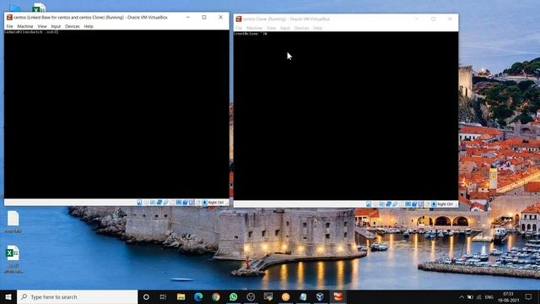Image resolution: width=540 pixels, height=304 pixels.
Task: Click audio indicator icon in centos base window
Action: click(x=153, y=203)
